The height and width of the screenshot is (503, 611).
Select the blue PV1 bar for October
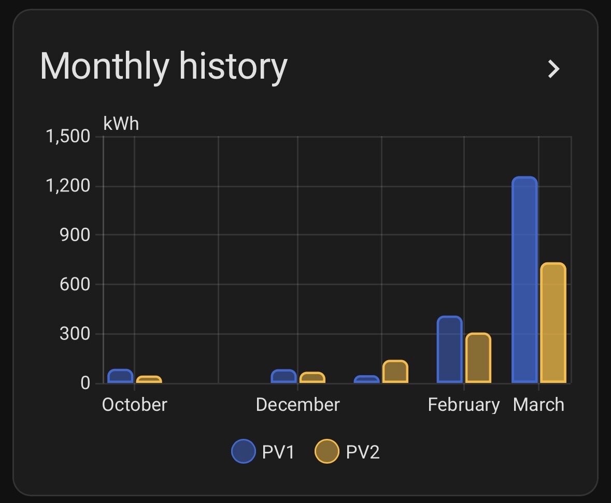click(x=120, y=376)
